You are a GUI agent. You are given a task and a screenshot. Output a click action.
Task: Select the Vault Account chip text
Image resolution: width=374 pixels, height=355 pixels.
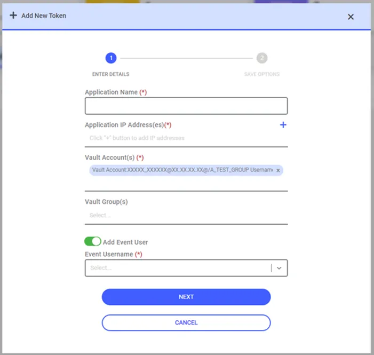click(182, 170)
